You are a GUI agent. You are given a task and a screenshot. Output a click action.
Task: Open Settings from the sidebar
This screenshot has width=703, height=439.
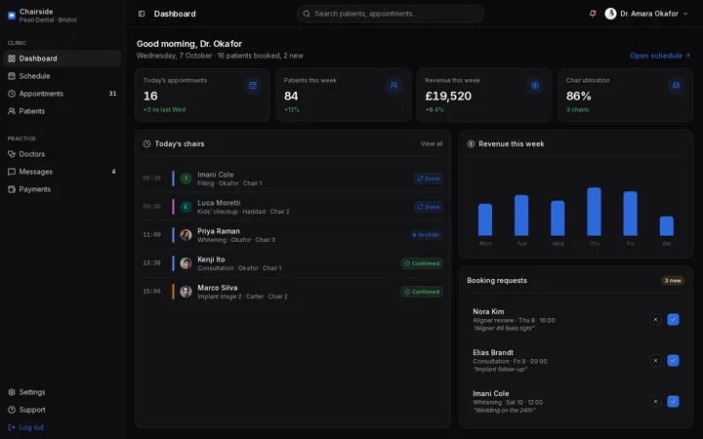tap(62, 392)
